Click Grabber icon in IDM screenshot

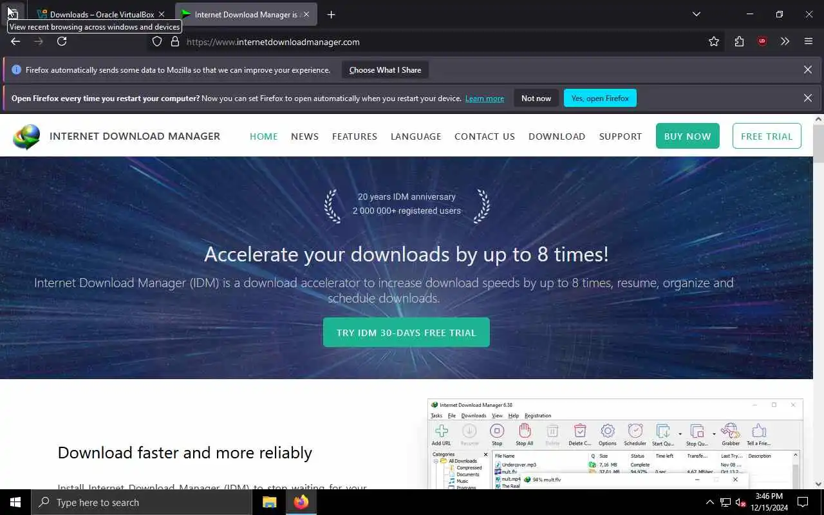point(731,435)
